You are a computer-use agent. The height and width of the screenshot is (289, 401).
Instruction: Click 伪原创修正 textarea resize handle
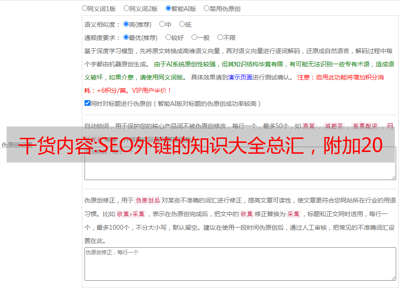[394, 278]
